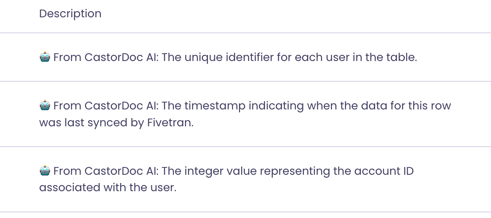The height and width of the screenshot is (218, 491).
Task: Click the Description column header
Action: tap(70, 14)
